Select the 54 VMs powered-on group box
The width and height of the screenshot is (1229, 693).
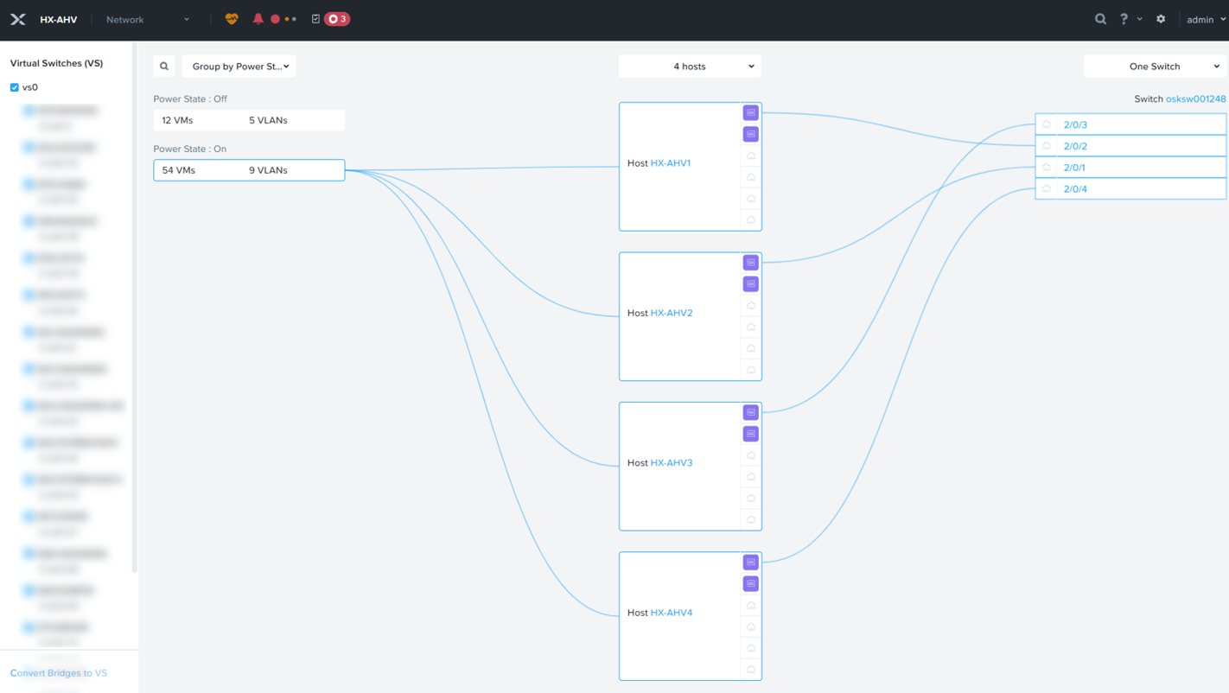249,170
